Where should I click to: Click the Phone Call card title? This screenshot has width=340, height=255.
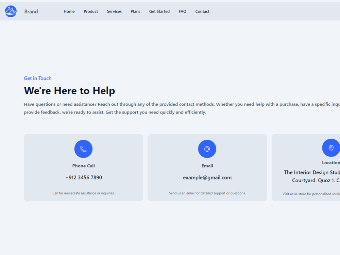[x=84, y=166]
